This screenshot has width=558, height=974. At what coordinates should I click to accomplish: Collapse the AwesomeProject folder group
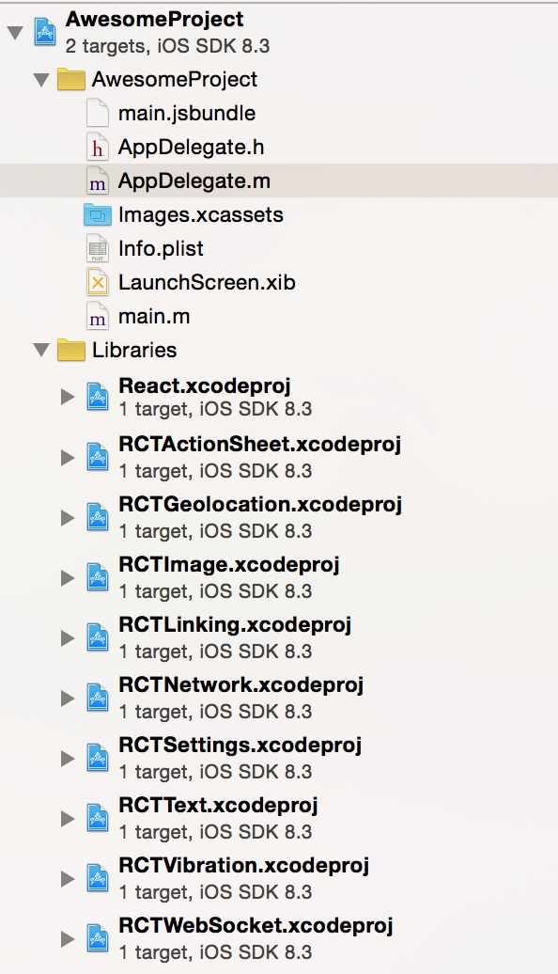41,80
